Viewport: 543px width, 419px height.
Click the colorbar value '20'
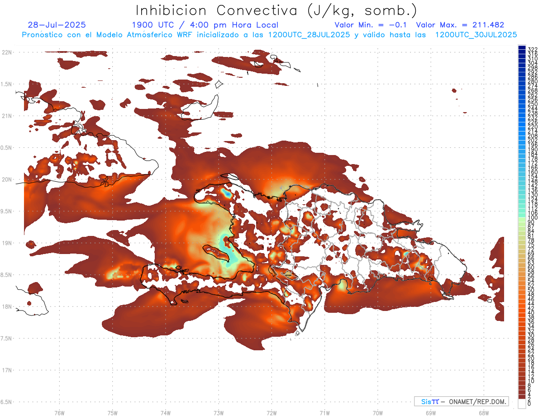tap(531, 358)
